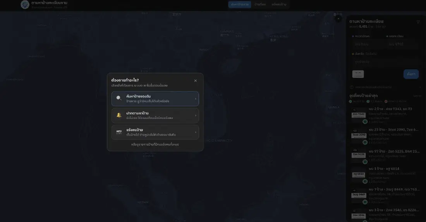The width and height of the screenshot is (426, 222).
Task: Click chevron arrow on ฝากตามหาป้าย card
Action: [x=196, y=115]
